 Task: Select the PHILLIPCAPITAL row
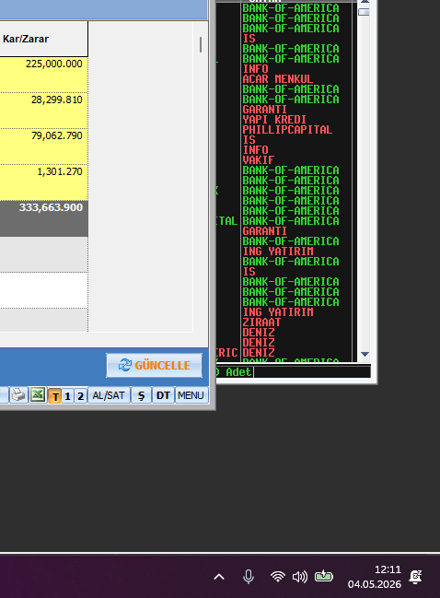coord(287,130)
